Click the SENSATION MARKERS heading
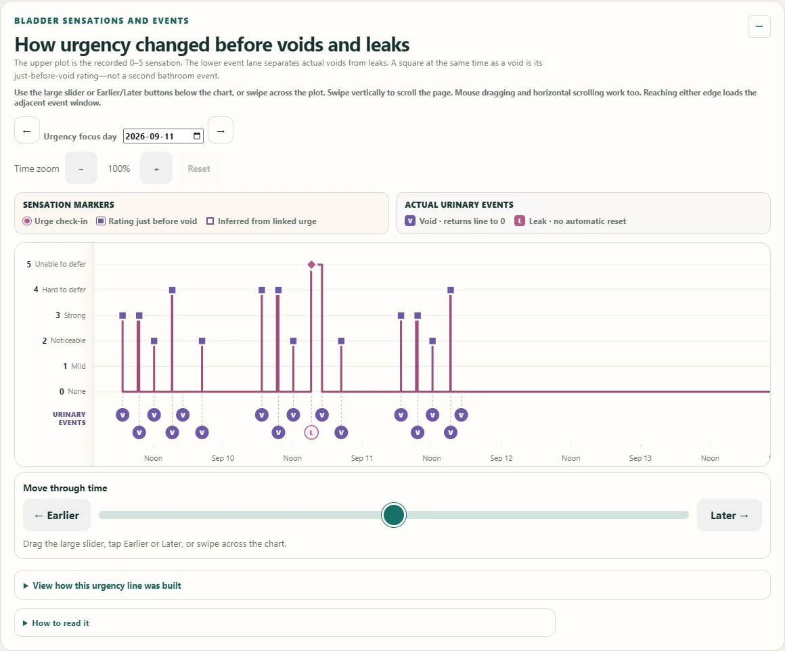This screenshot has height=651, width=785. pos(68,205)
